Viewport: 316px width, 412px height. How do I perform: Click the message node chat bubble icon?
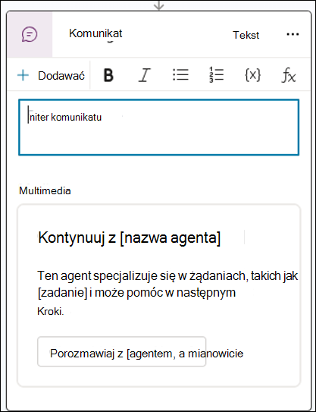click(30, 34)
